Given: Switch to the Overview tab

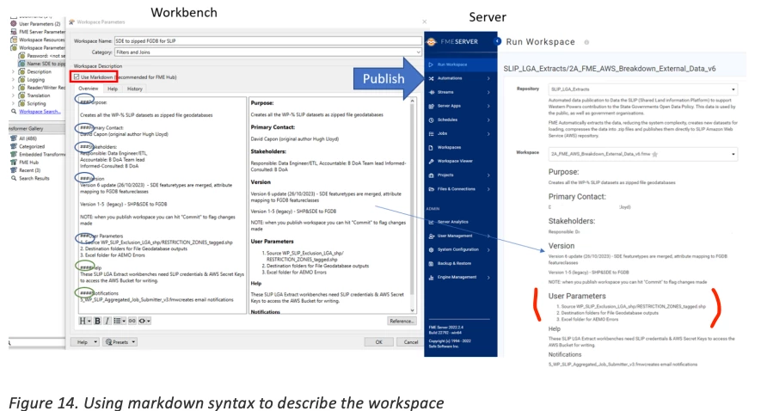Looking at the screenshot, I should pyautogui.click(x=88, y=89).
